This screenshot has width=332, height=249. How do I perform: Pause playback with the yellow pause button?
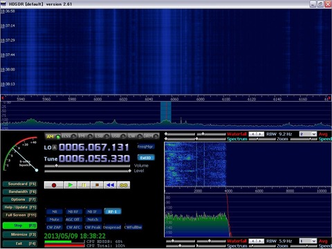pos(84,185)
